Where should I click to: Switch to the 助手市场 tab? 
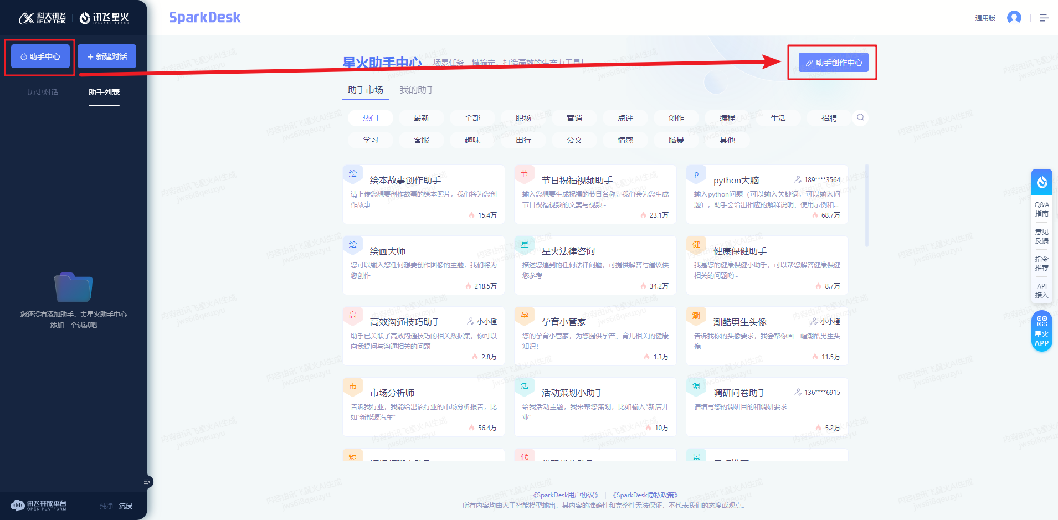pyautogui.click(x=366, y=90)
